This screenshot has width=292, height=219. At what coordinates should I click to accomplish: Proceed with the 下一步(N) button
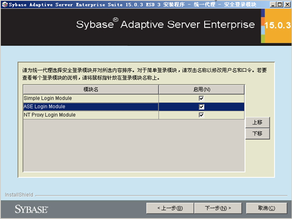tap(218, 208)
